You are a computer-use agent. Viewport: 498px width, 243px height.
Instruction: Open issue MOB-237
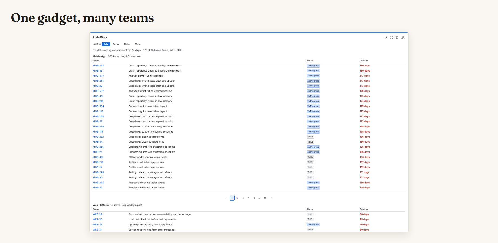98,81
